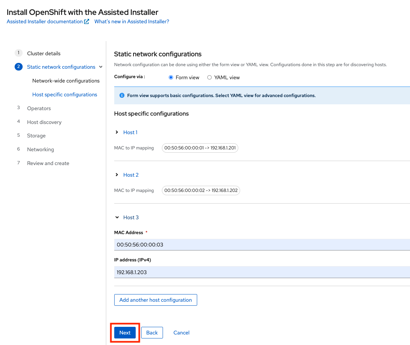Click the Cancel link
Screen dimensions: 410x345
coord(181,332)
